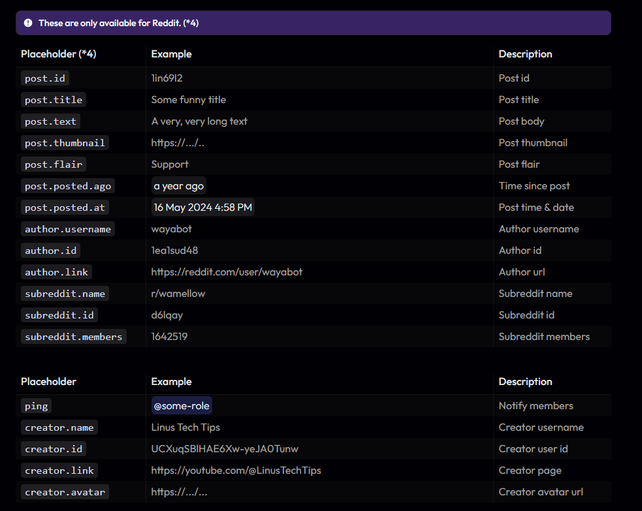
Task: Click the creator.link placeholder code
Action: click(x=59, y=471)
